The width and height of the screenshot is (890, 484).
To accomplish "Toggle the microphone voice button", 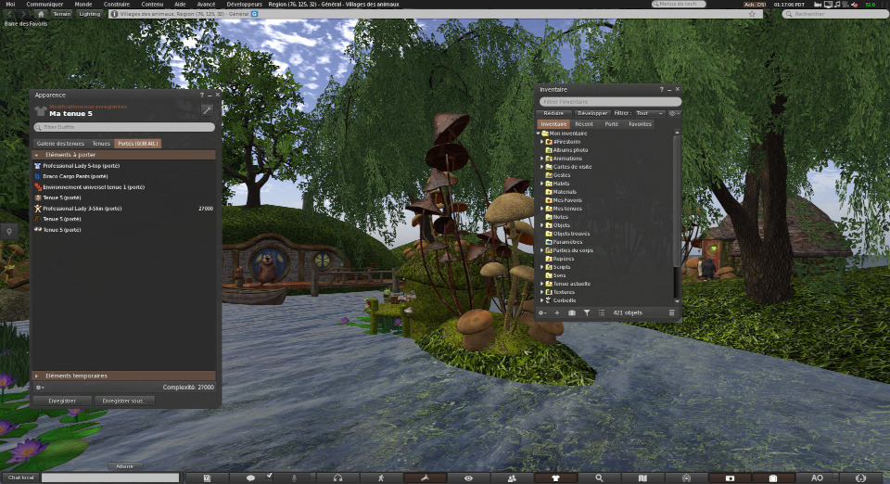I will point(295,478).
